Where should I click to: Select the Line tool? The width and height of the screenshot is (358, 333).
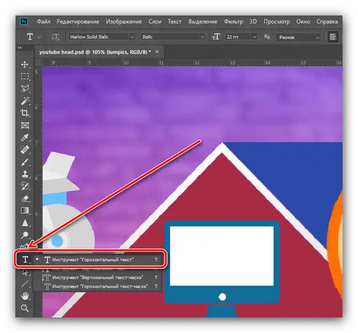coord(25,284)
